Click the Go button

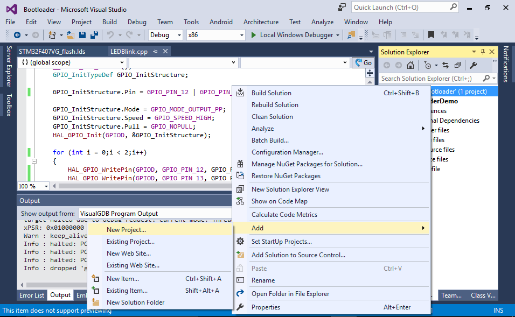(x=363, y=62)
